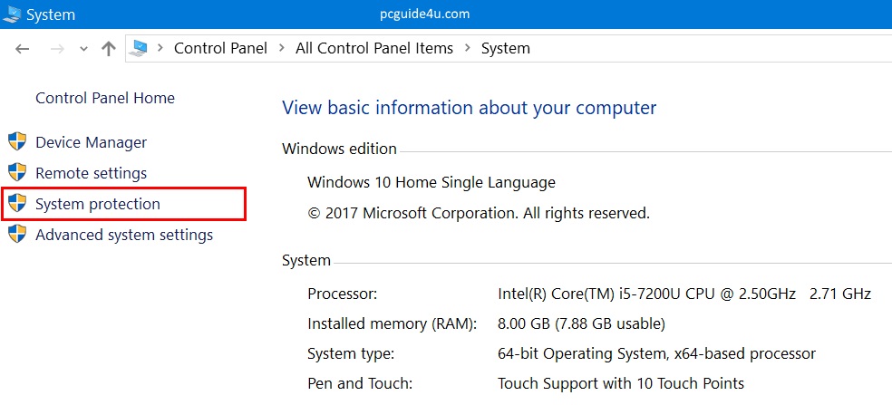Click the computer icon in the address bar
Screen dimensions: 892x405
click(x=139, y=49)
